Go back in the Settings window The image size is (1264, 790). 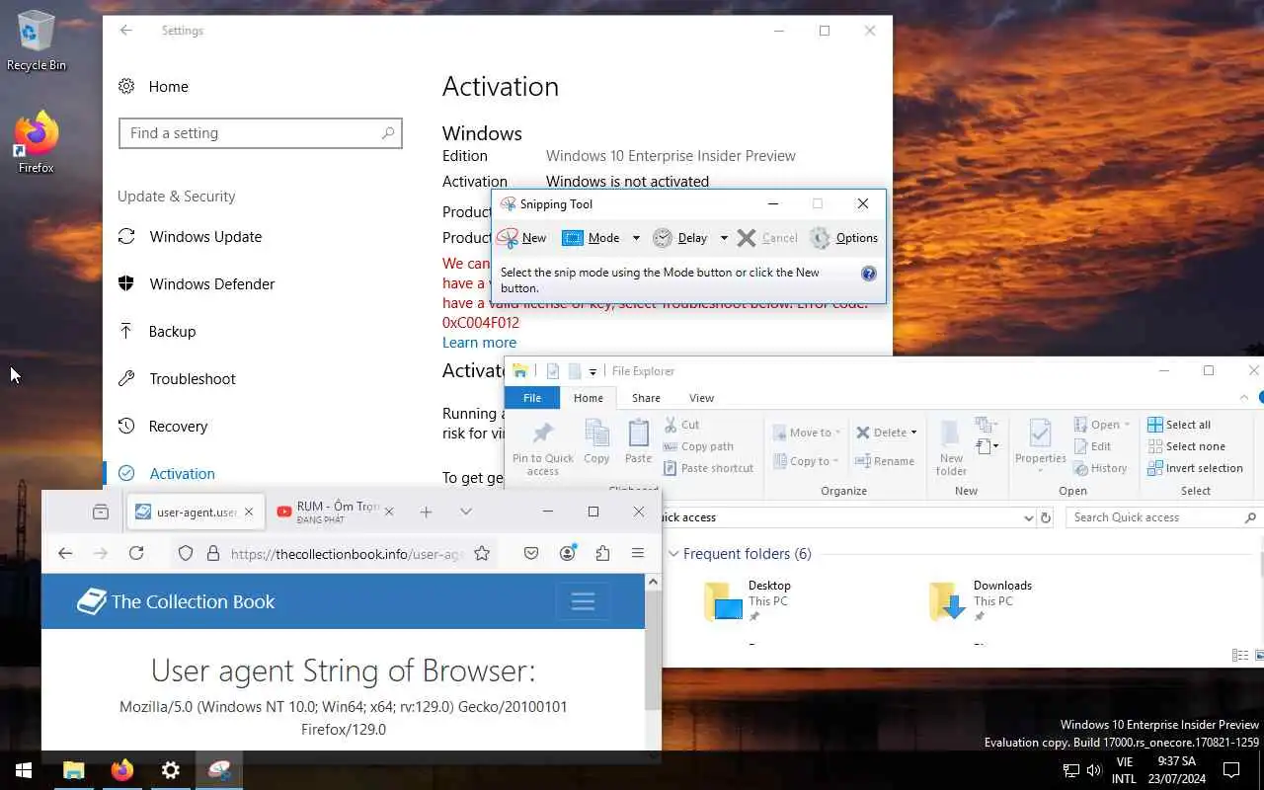[x=125, y=31]
